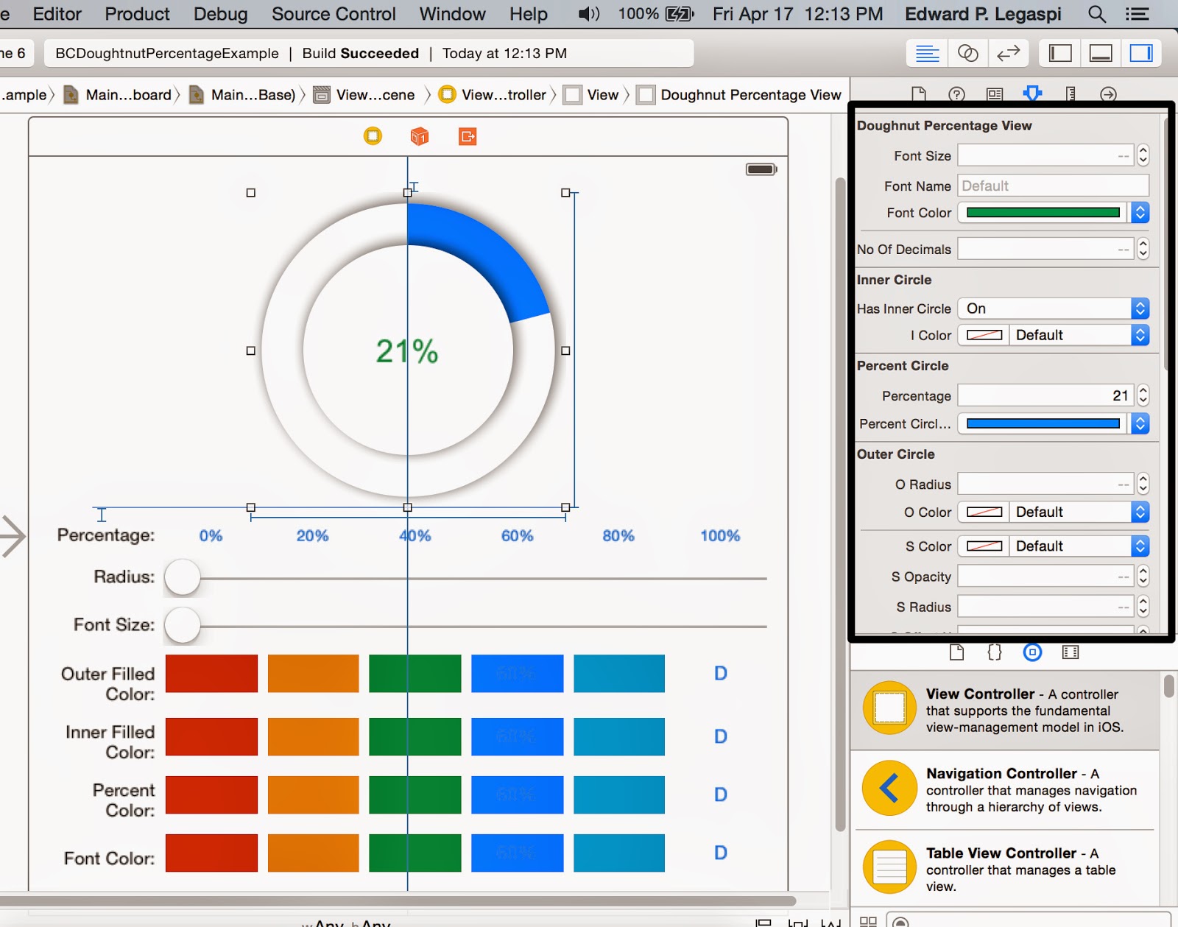Image resolution: width=1178 pixels, height=927 pixels.
Task: Open Spotlight search in menu bar
Action: (x=1097, y=14)
